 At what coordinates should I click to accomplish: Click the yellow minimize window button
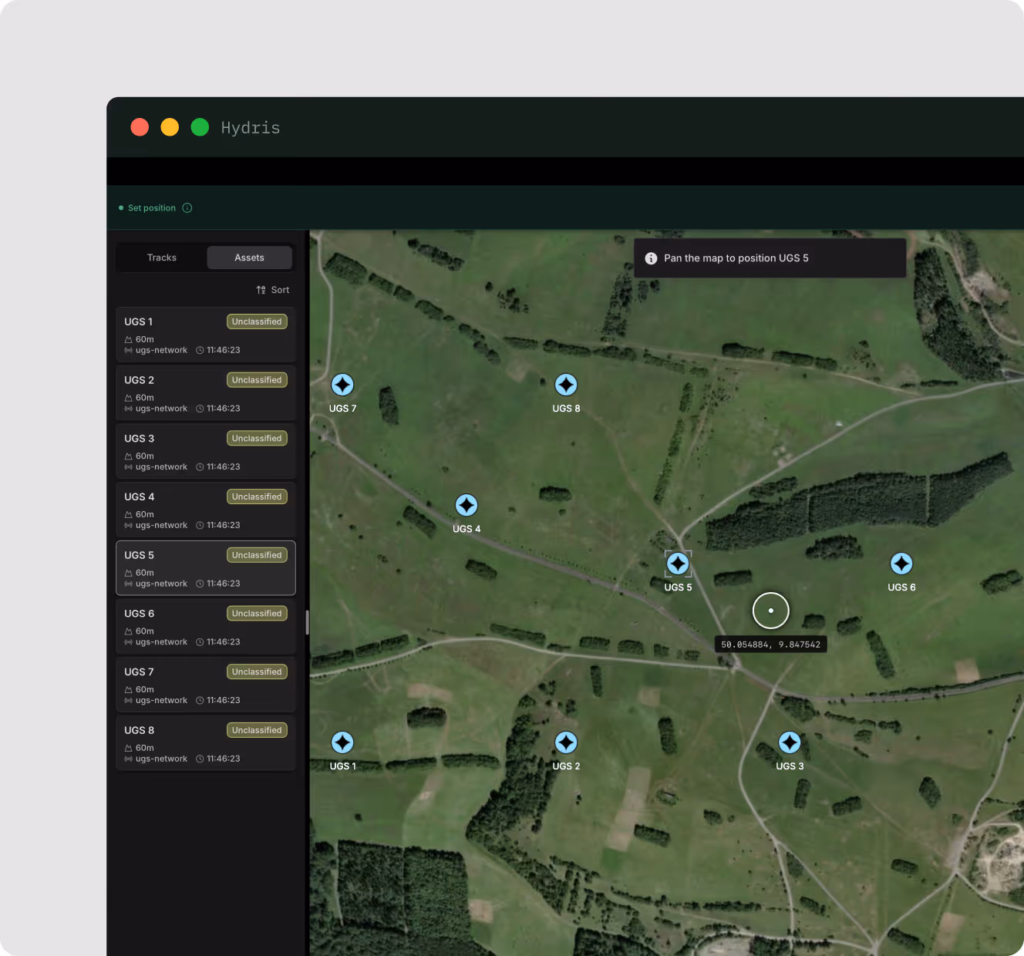click(170, 127)
